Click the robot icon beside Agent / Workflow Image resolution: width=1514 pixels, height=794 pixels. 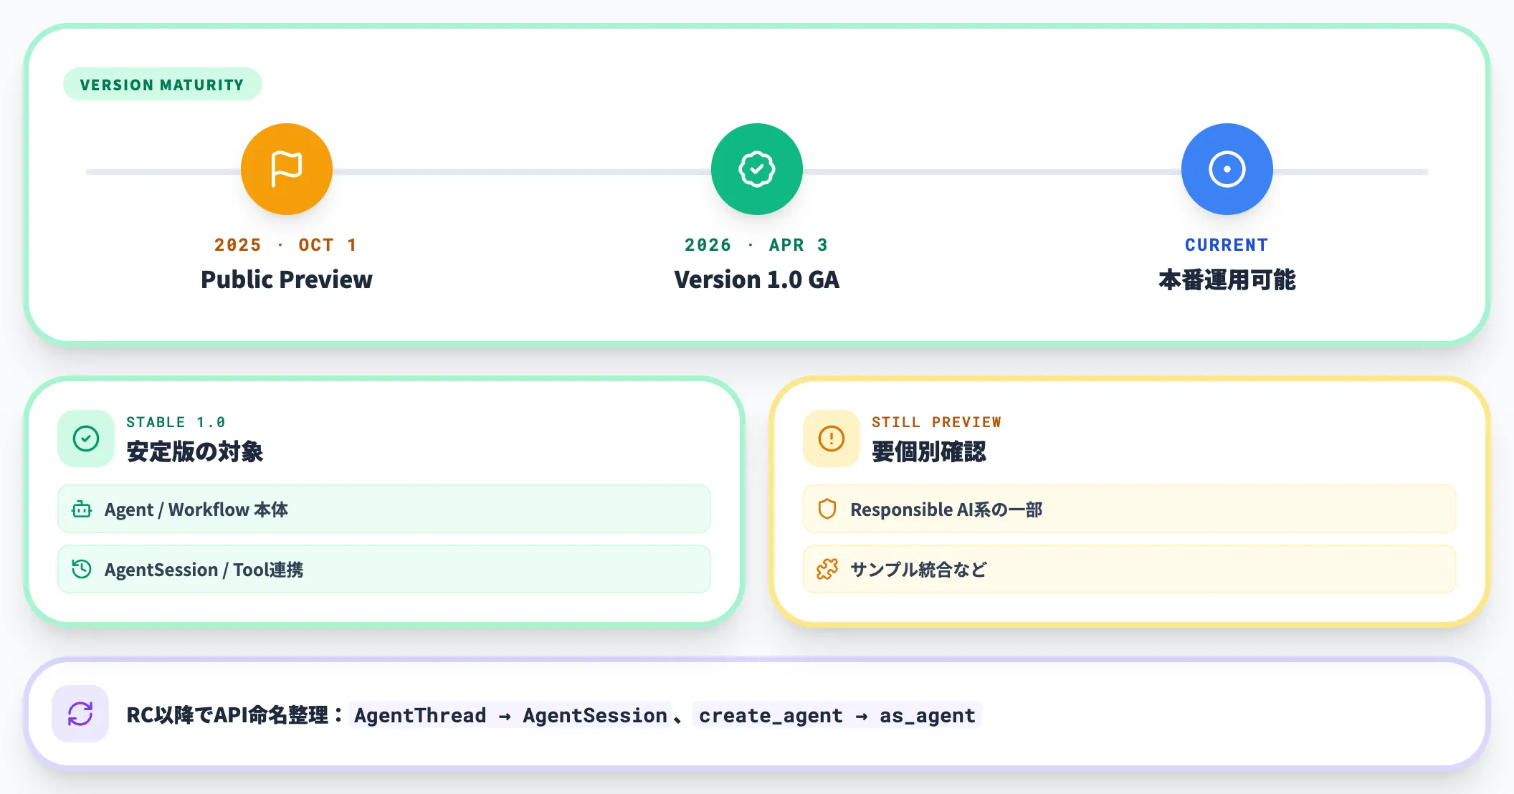82,510
